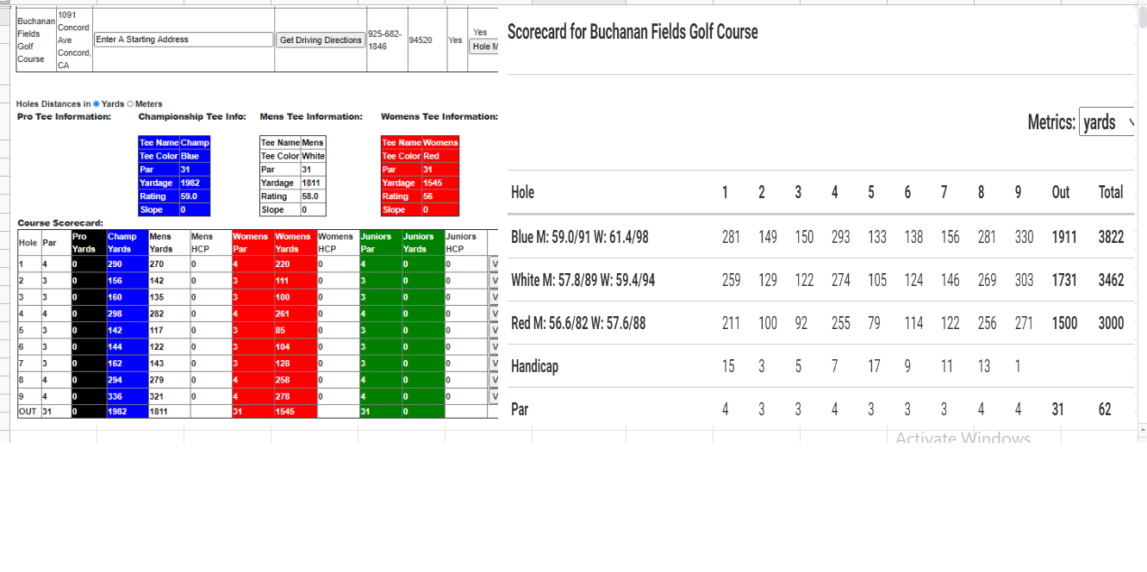This screenshot has height=572, width=1147.
Task: Click the Pro Yards column header
Action: pyautogui.click(x=88, y=242)
